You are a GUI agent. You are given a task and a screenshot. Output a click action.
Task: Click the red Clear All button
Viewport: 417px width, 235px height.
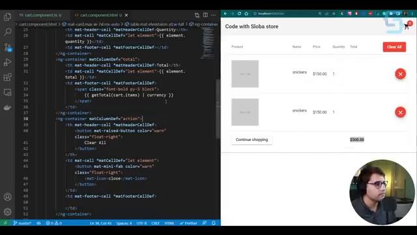pyautogui.click(x=394, y=47)
